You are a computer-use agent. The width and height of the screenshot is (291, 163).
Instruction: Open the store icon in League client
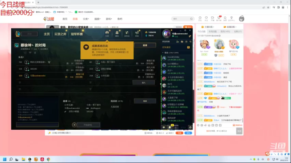pyautogui.click(x=137, y=33)
